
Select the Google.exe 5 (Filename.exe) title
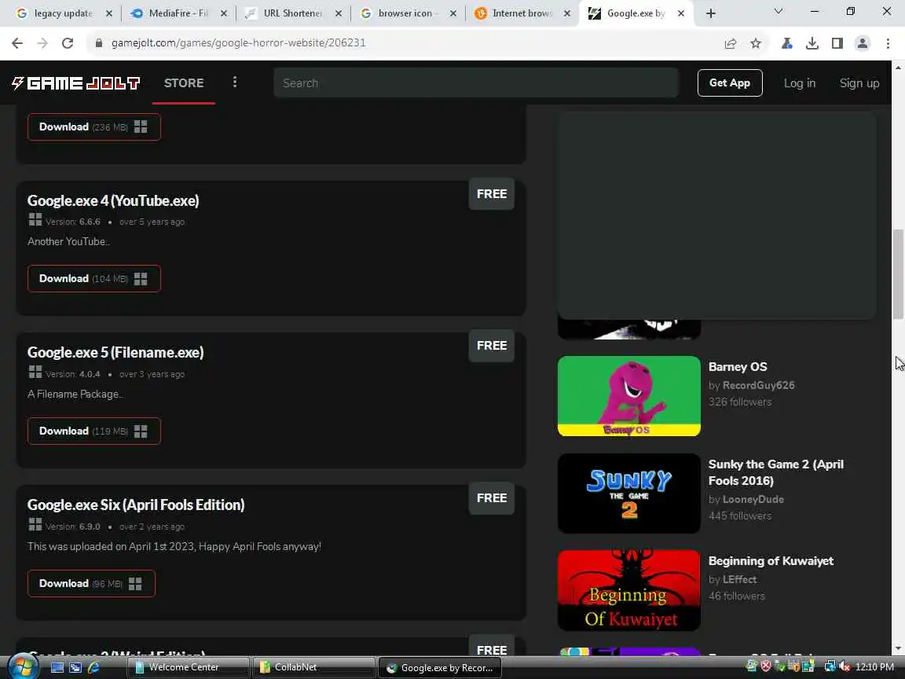click(115, 352)
